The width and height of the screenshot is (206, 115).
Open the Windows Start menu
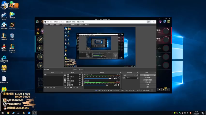point(2,113)
